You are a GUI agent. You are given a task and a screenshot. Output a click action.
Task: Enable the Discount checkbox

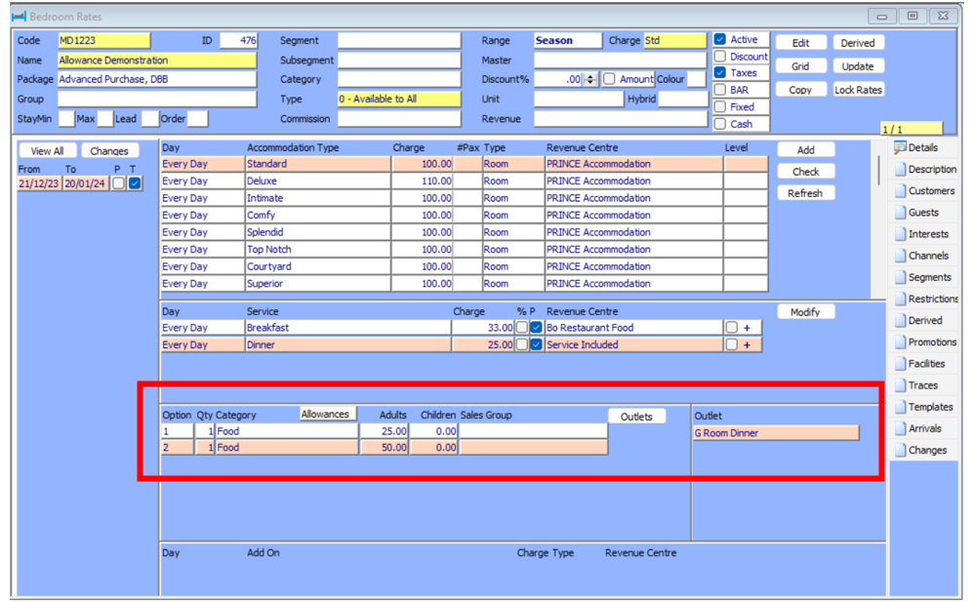point(720,57)
